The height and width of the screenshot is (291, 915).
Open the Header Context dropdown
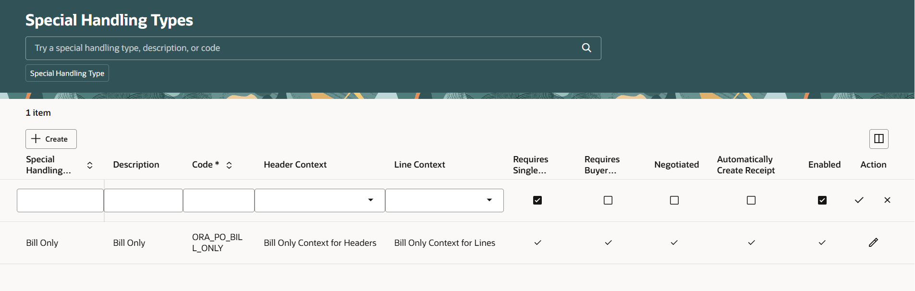pyautogui.click(x=370, y=200)
